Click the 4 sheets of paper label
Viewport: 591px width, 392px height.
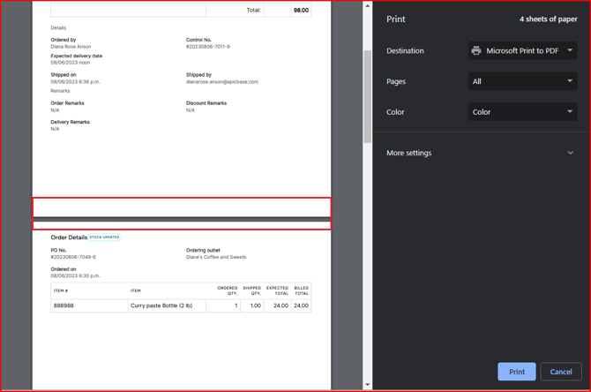click(x=548, y=19)
